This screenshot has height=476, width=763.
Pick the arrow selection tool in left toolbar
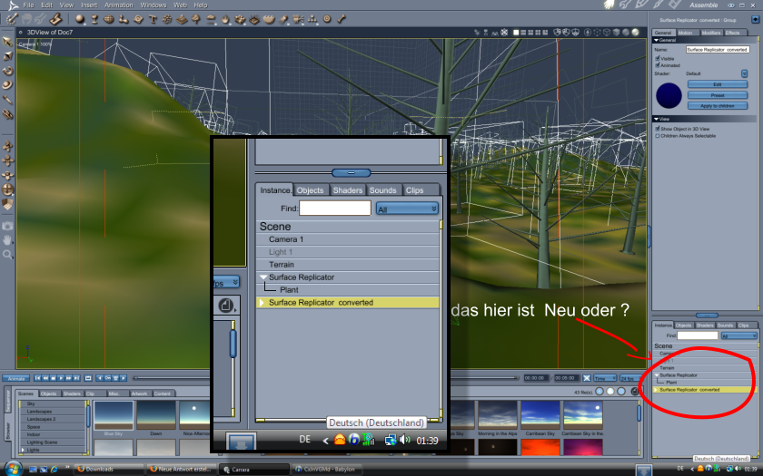coord(7,42)
